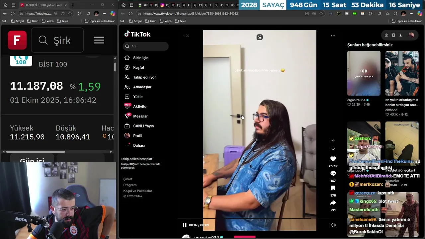The image size is (425, 239).
Task: Open CANLI Yayın live section
Action: pyautogui.click(x=139, y=126)
